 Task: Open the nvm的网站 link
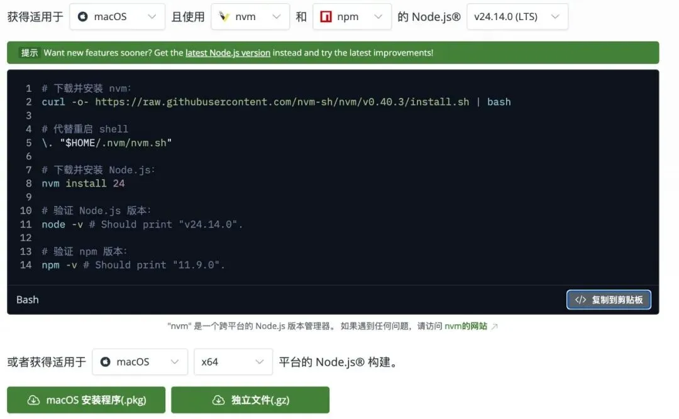465,326
